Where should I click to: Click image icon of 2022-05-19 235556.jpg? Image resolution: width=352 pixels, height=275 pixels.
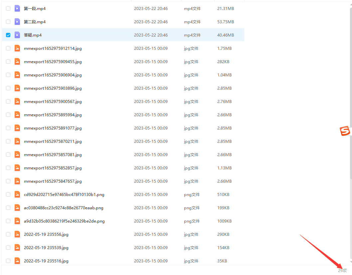click(x=17, y=234)
